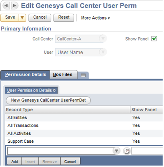
Task: Click the Remove button
Action: tap(49, 161)
